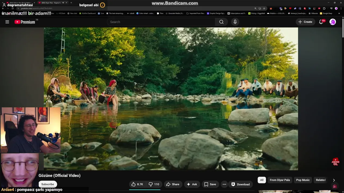Open the Flow bookmark
Viewport: 344px width, 193px height.
point(160,13)
